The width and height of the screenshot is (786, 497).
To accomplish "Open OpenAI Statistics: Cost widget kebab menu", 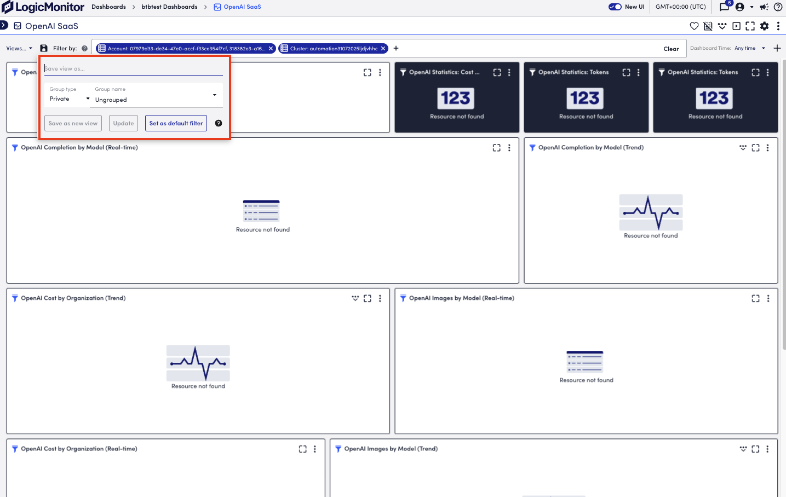I will tap(509, 72).
